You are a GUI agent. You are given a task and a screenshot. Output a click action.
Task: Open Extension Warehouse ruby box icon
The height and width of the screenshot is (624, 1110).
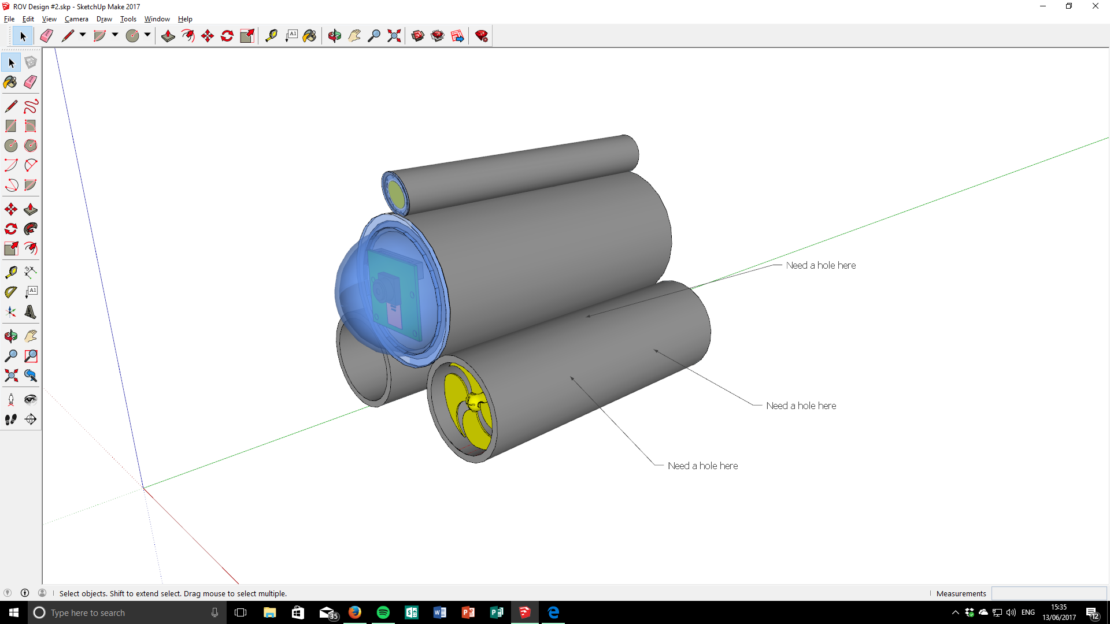438,36
